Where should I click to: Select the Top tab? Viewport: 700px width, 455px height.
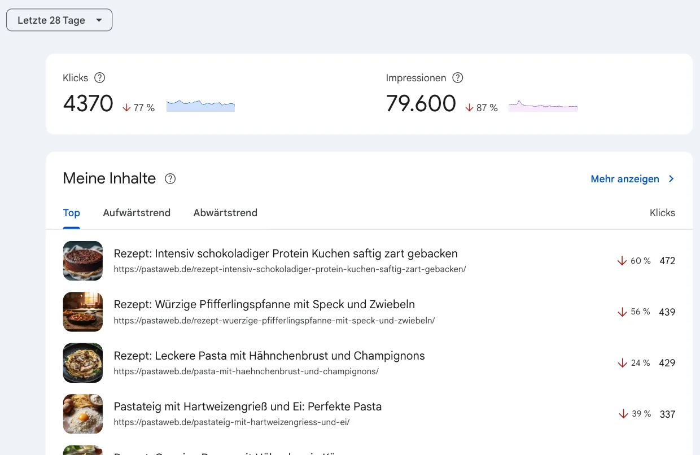[x=72, y=213]
